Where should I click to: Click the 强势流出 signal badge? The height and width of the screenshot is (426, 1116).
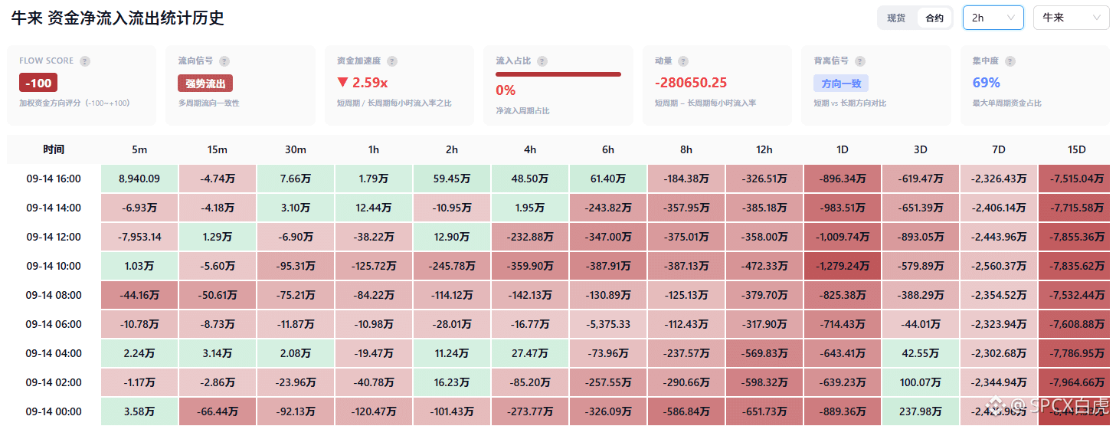[x=205, y=84]
